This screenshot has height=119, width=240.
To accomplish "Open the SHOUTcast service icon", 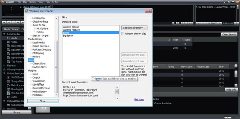I will [x=9, y=77].
